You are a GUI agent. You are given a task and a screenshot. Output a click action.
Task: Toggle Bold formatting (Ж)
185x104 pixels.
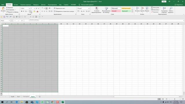click(22, 11)
